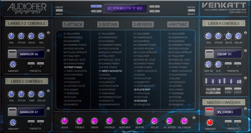Viewport: 251px width, 133px height.
Task: Click the AMOUNT knob in Layers 1-2 Controls
Action: pyautogui.click(x=13, y=64)
